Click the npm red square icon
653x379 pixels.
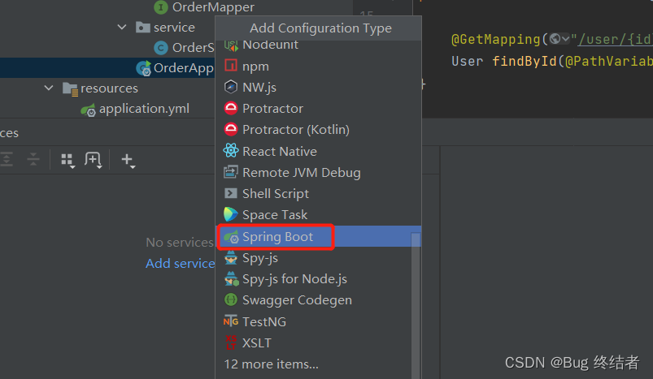(x=231, y=65)
